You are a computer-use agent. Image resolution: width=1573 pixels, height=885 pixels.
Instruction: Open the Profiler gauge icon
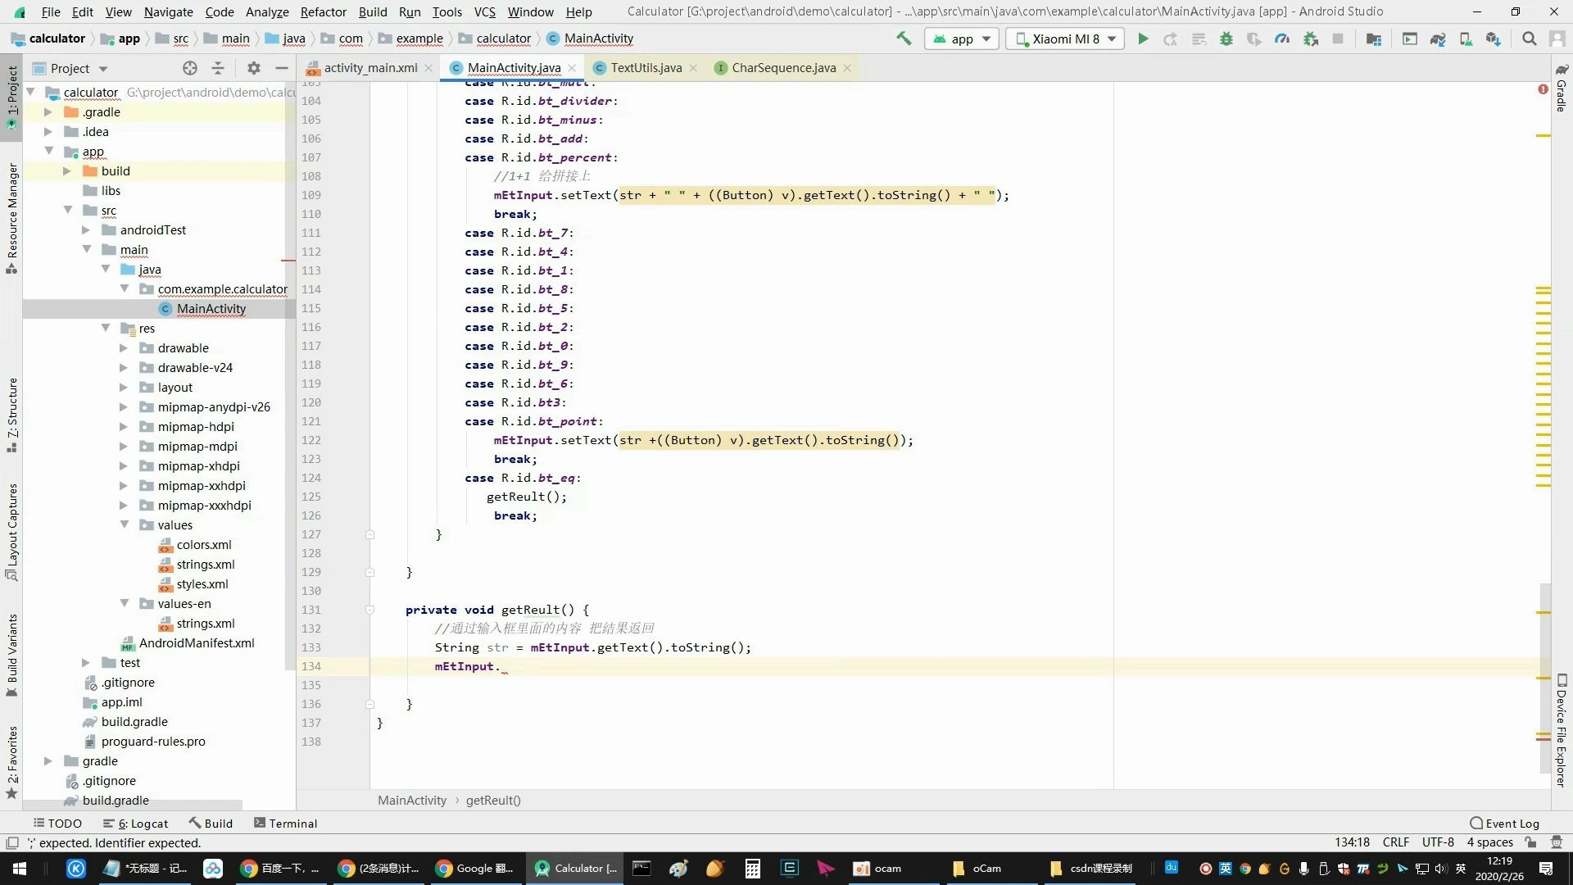click(x=1282, y=39)
